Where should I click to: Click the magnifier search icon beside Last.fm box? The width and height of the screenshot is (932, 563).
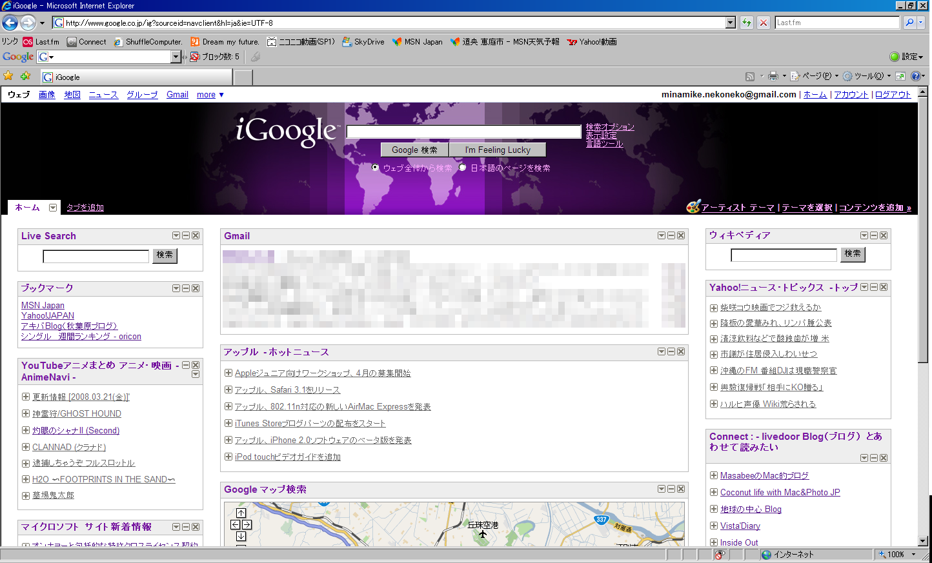[x=909, y=23]
